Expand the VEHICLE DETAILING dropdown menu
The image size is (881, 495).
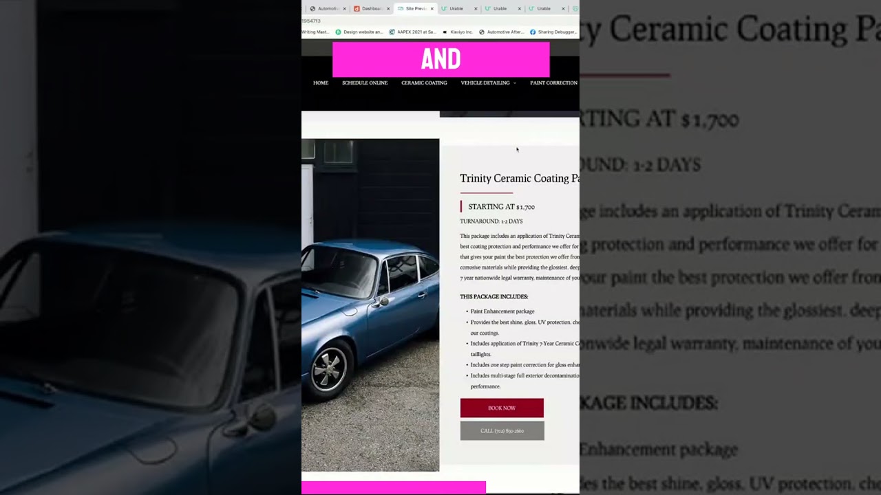pos(488,83)
